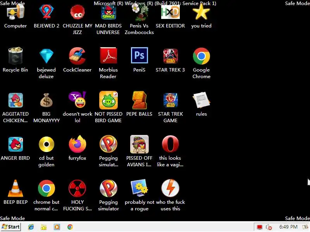
Task: Select the Photoshop Ps icon
Action: click(139, 55)
